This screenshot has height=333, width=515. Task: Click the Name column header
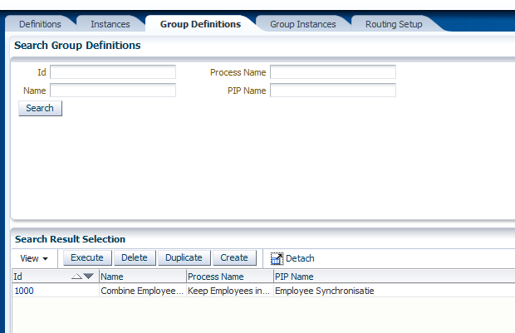[143, 277]
